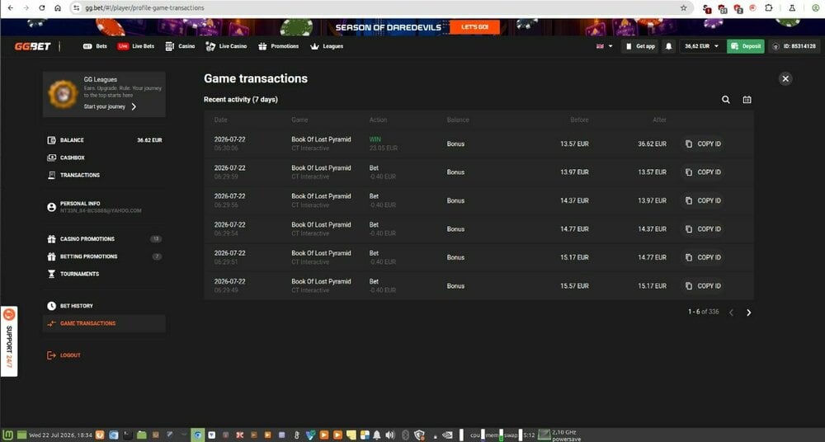This screenshot has height=442, width=825.
Task: Click the Support 24/7 side widget
Action: [9, 341]
